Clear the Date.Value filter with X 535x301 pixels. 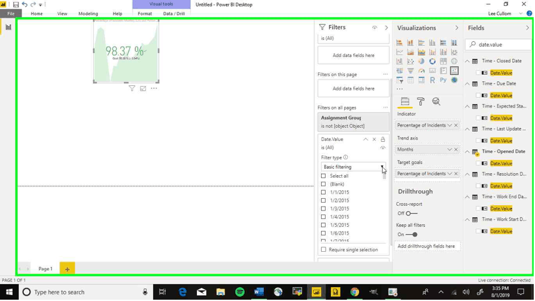coord(374,139)
